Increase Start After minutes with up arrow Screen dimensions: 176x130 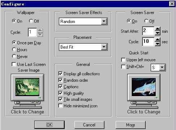[x=158, y=29]
